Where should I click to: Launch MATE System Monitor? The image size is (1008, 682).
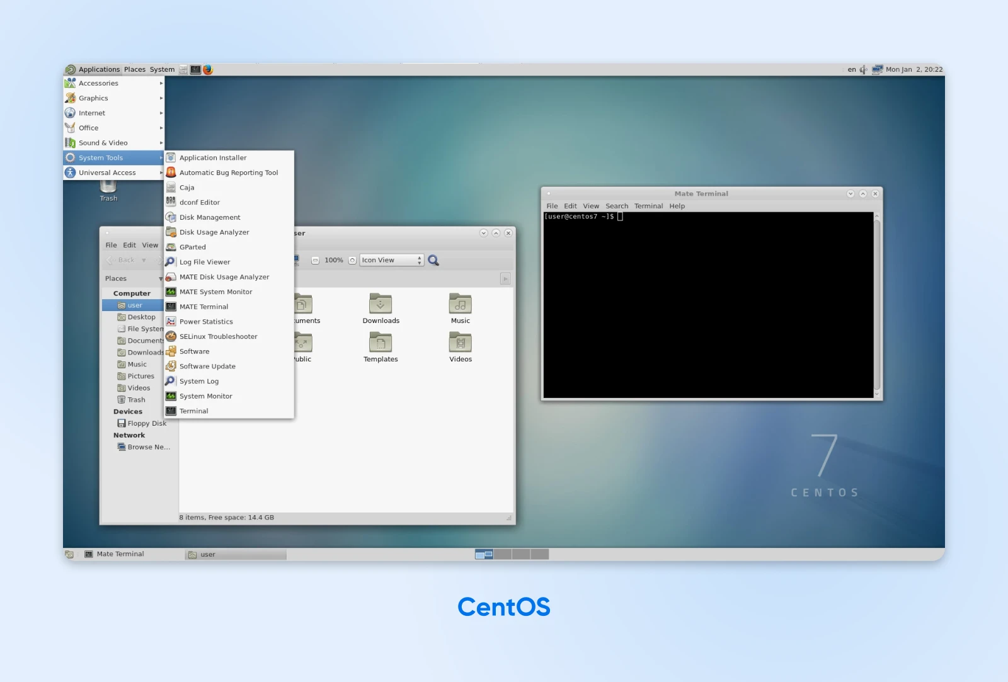229,292
